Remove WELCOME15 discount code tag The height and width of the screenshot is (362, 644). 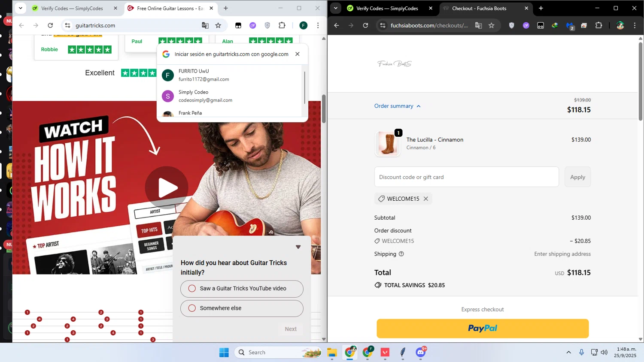click(426, 199)
